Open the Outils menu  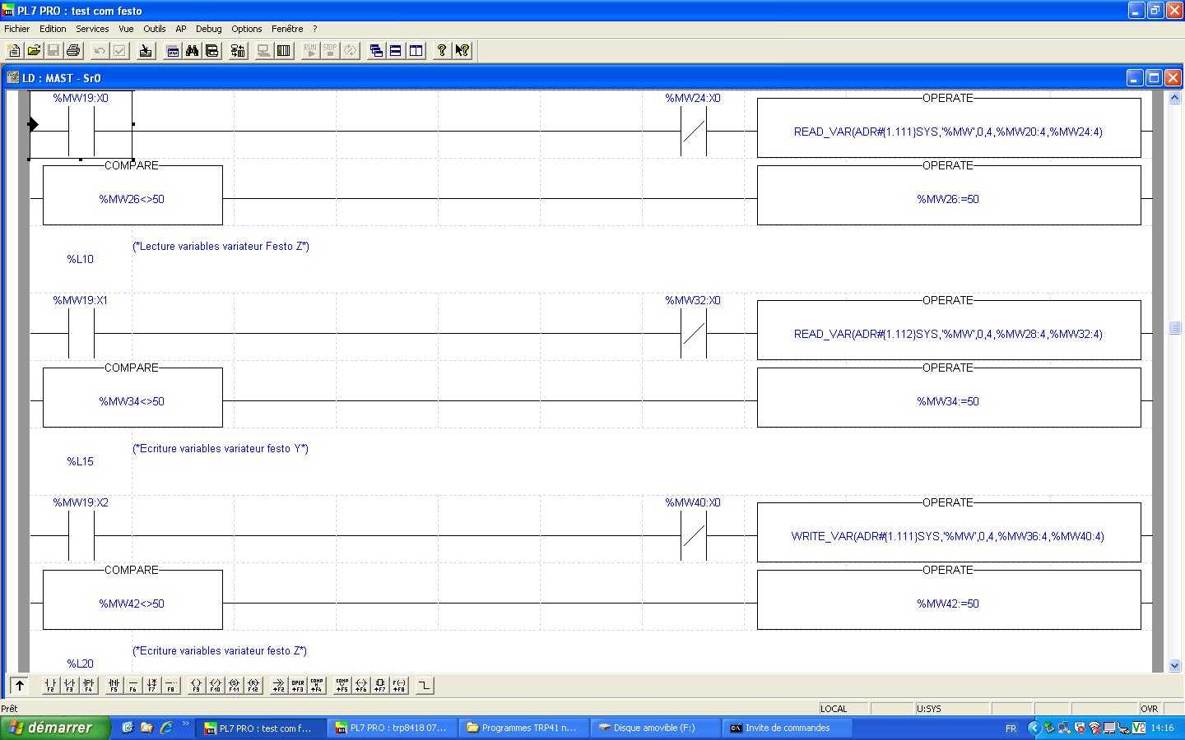[x=154, y=29]
